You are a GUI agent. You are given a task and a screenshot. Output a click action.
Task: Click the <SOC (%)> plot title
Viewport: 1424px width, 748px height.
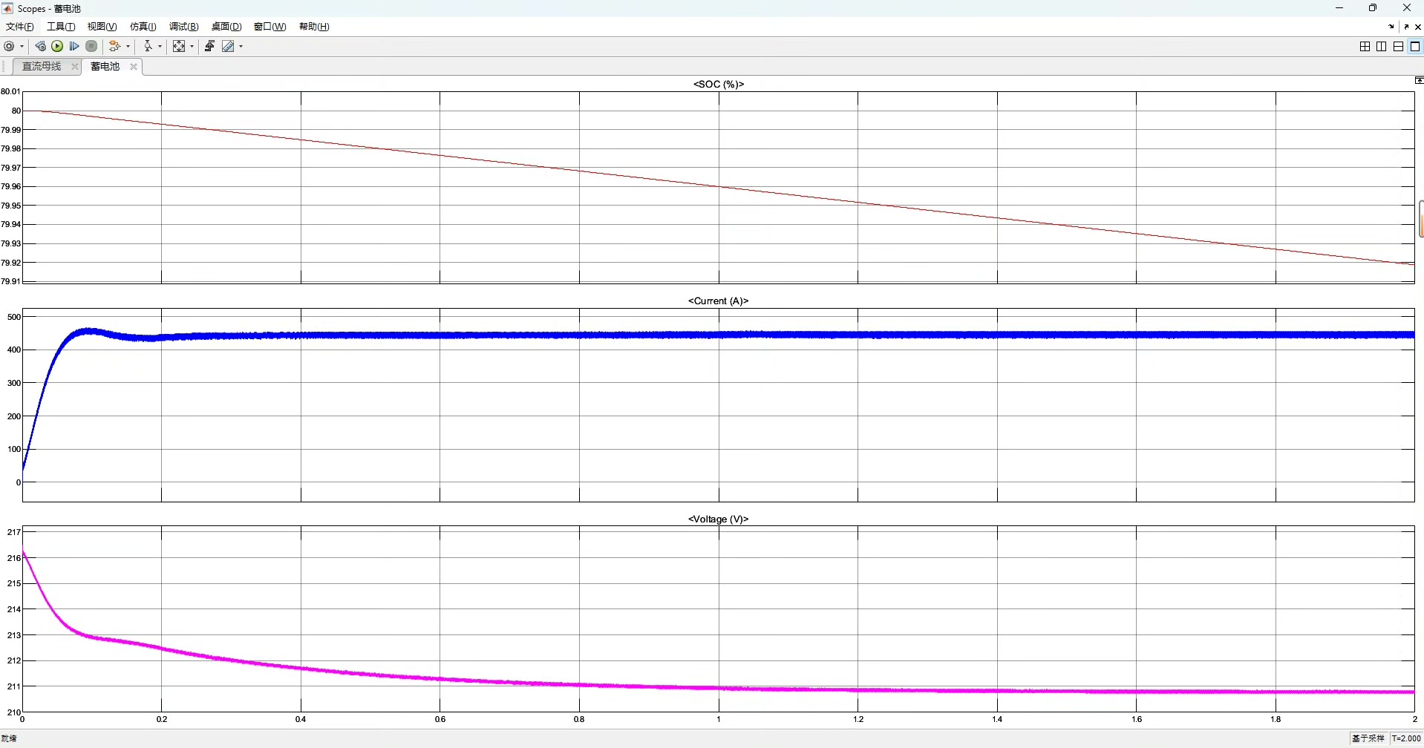[x=719, y=85]
